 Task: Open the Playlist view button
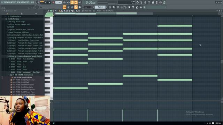point(110,7)
